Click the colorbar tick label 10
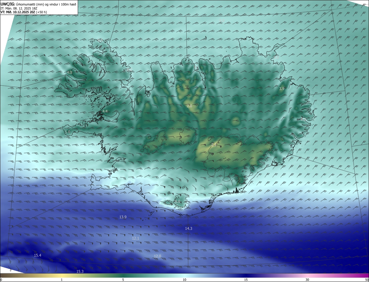The image size is (369, 282). (x=184, y=280)
